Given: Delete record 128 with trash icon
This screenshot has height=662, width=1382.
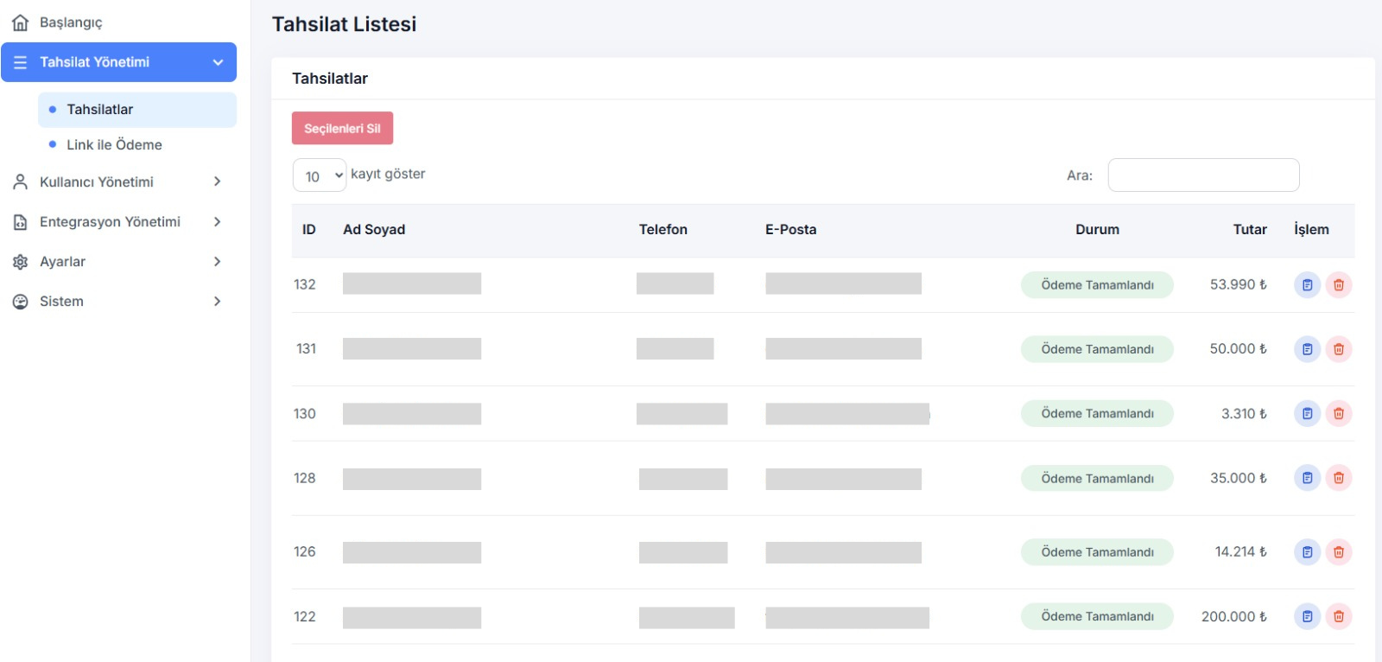Looking at the screenshot, I should click(x=1338, y=478).
